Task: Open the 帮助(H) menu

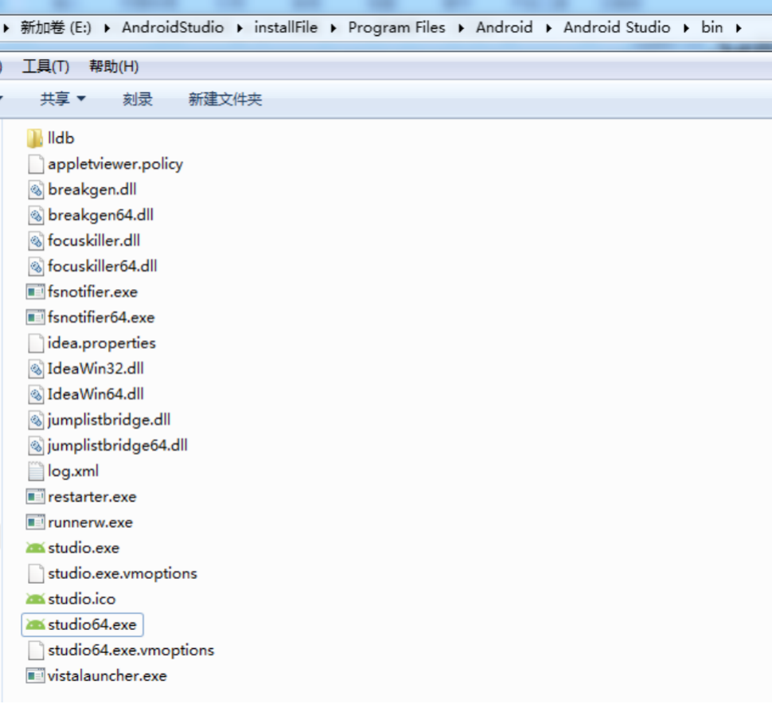Action: [114, 67]
